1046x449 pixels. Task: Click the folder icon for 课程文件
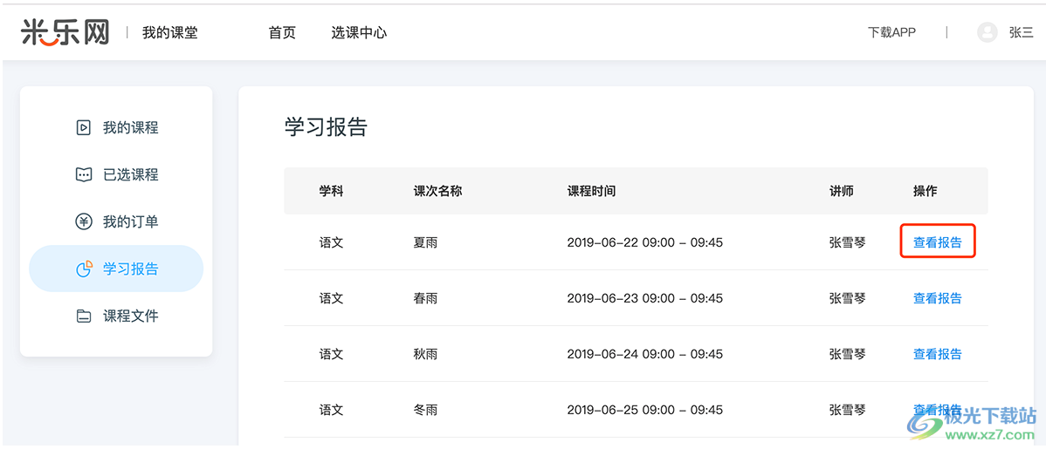tap(84, 316)
